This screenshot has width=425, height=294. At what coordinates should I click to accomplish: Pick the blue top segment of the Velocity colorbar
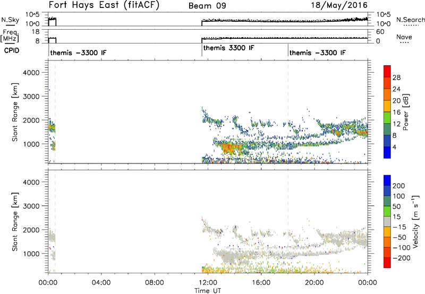click(x=387, y=180)
